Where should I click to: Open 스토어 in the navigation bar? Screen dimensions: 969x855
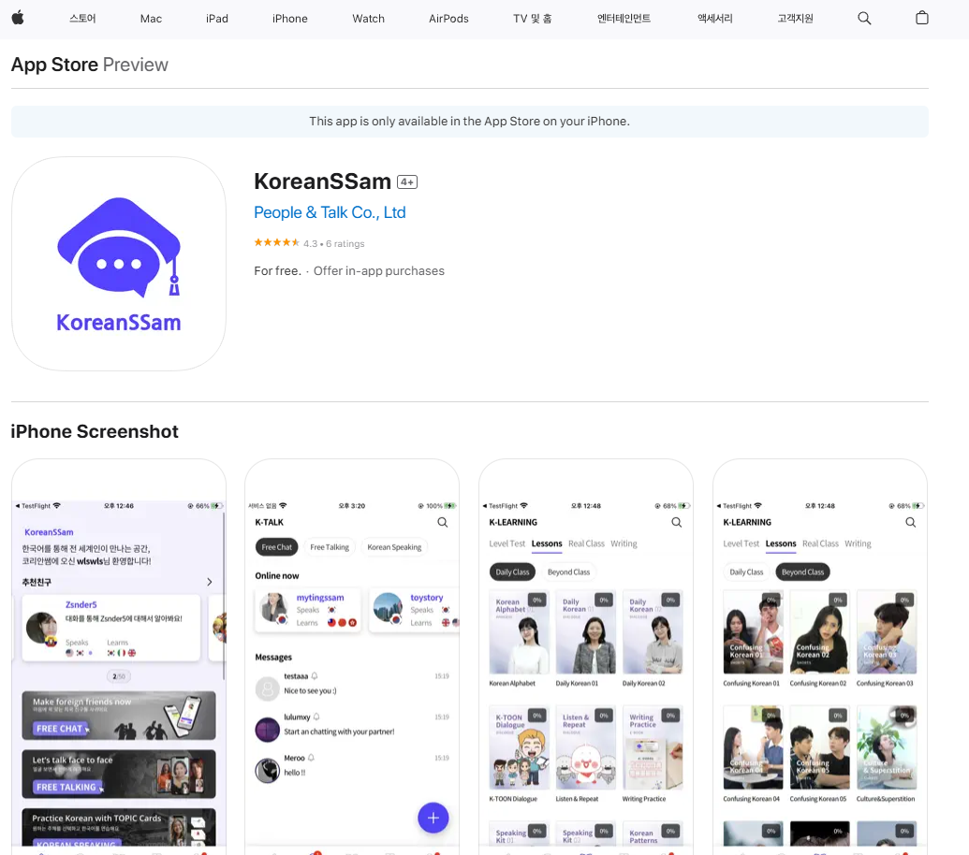point(82,19)
